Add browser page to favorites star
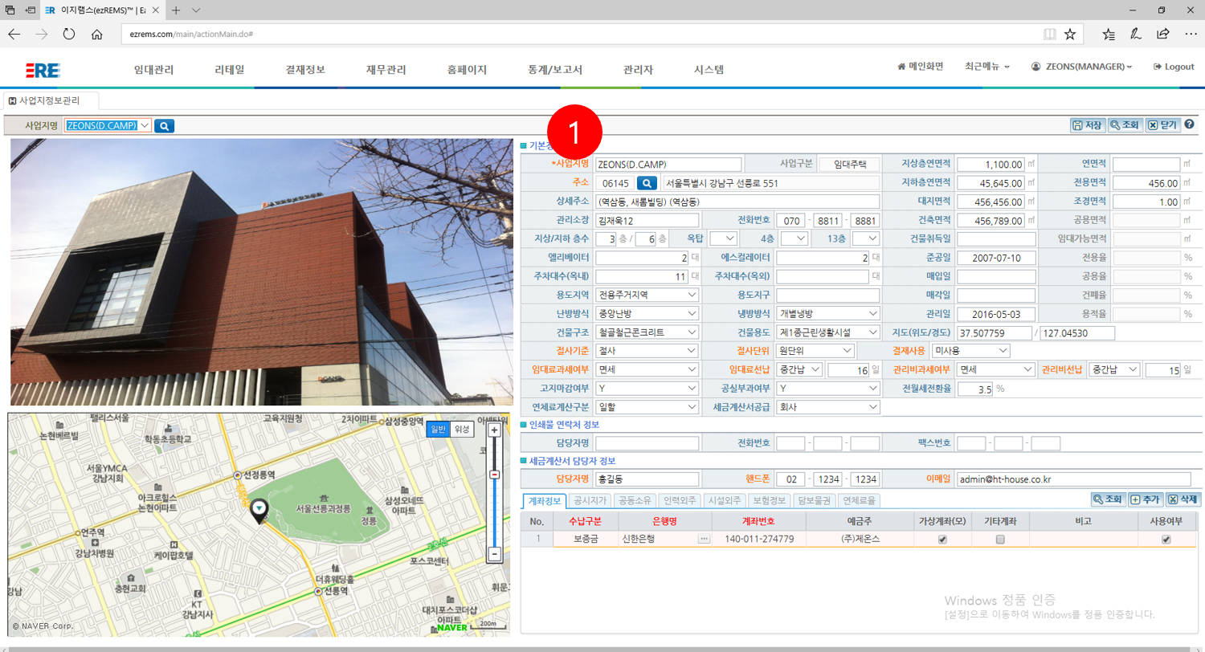1205x652 pixels. point(1070,35)
